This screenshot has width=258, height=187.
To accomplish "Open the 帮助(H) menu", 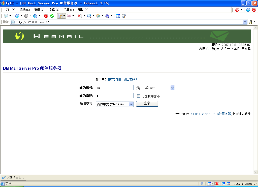I will [x=83, y=10].
